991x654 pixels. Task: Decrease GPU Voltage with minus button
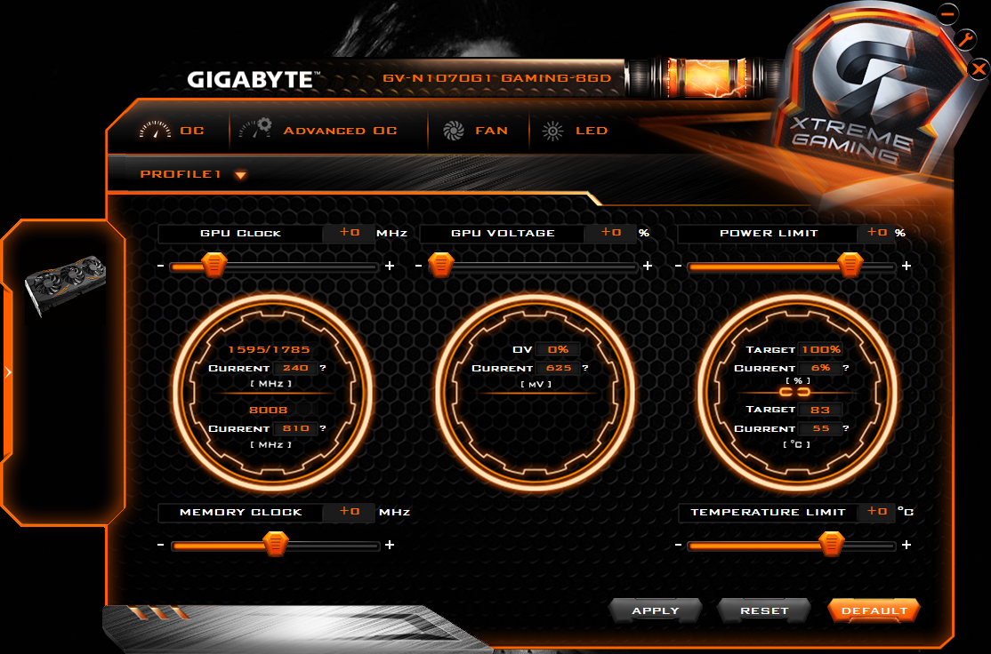(x=418, y=266)
